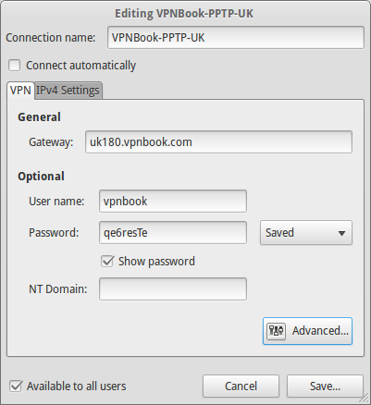The width and height of the screenshot is (371, 405).
Task: Click the dropdown arrow next to Saved
Action: 341,233
